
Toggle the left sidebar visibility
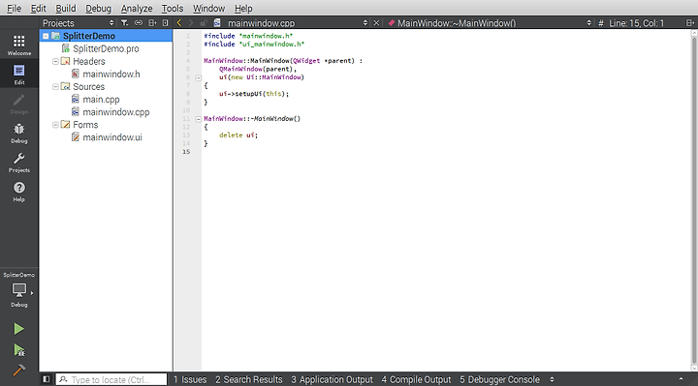46,379
